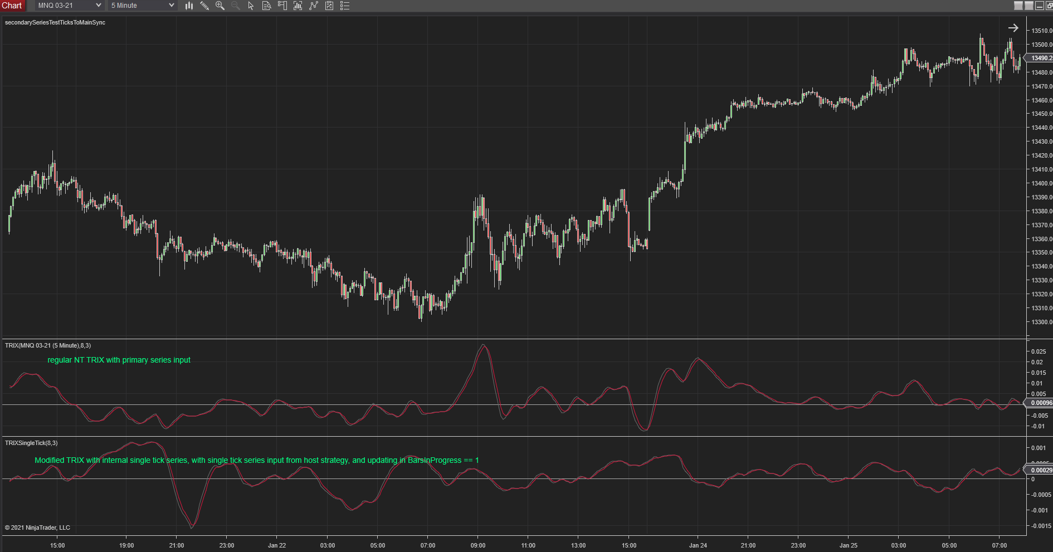The image size is (1053, 552).
Task: Select the secondarySeriesTestTicksToMainSync strategy label
Action: point(55,22)
